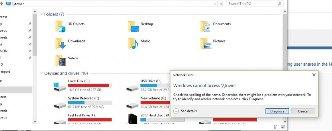Click System Reserved (F:) capacity bar
The height and width of the screenshot is (131, 332).
coord(90,102)
